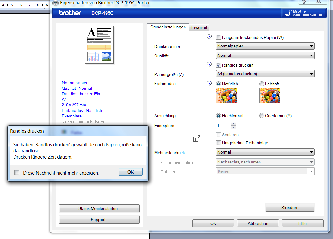Viewport: 333px width, 239px height.
Task: Click the Brother logo in the header
Action: tap(70, 13)
